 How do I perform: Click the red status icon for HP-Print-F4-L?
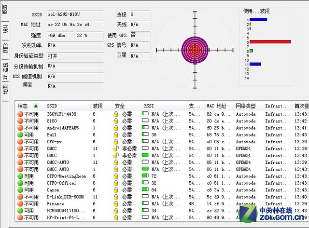20,217
